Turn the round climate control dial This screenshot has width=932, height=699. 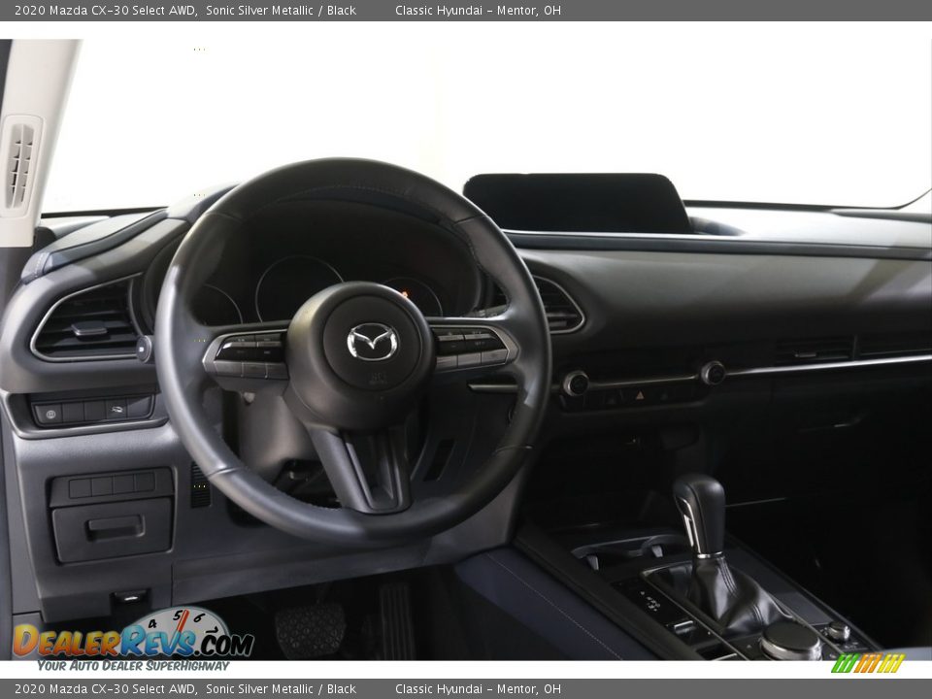(716, 374)
